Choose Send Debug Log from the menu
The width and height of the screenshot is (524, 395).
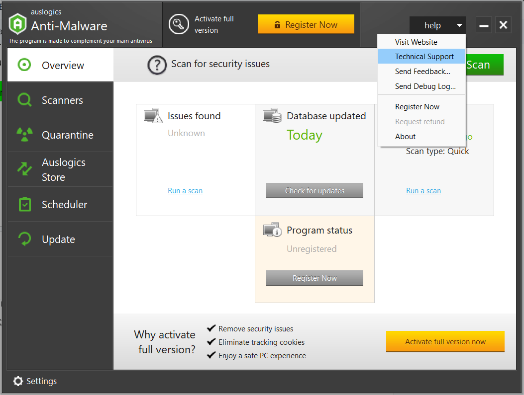(425, 86)
